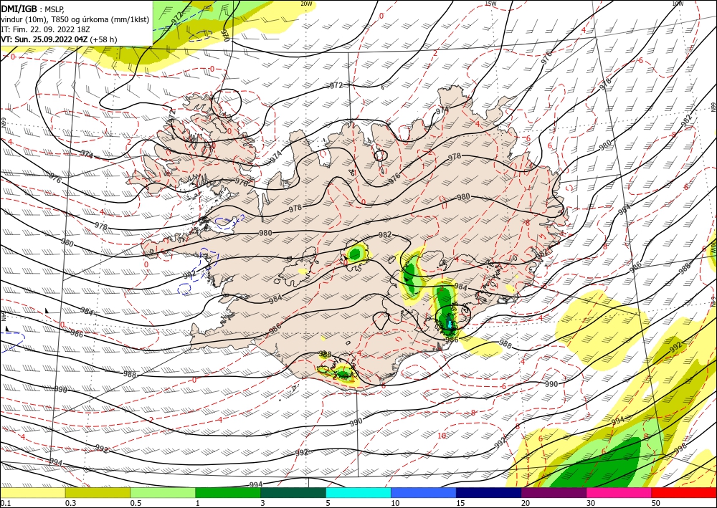The height and width of the screenshot is (508, 717).
Task: Click the "15" value on the color bar
Action: coord(460,503)
